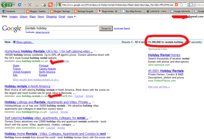Viewport: 204px width, 139px height.
Task: Open the 'Self catering holiday villas' result title
Action: pos(46,118)
